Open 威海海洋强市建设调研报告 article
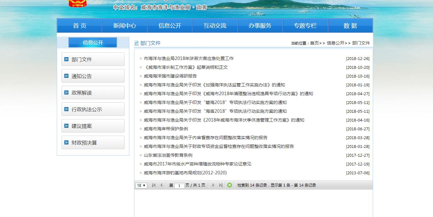This screenshot has width=433, height=217. [170, 76]
